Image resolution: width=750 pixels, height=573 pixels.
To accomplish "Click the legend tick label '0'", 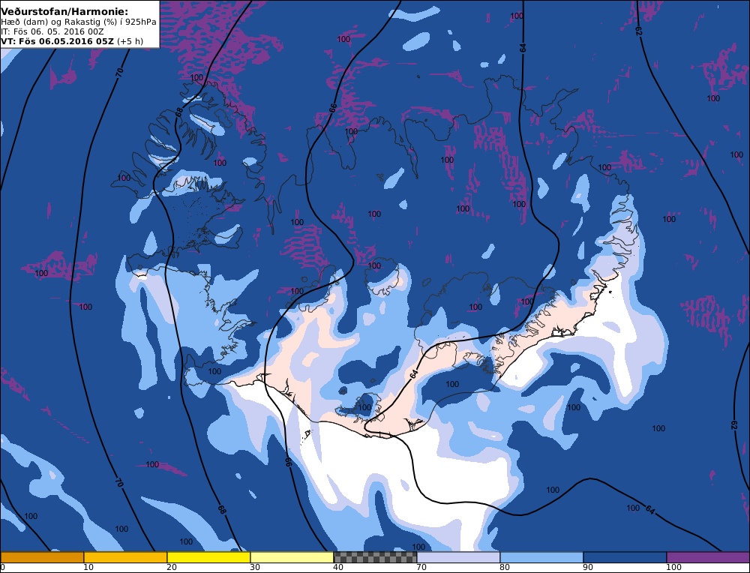I will [3, 567].
